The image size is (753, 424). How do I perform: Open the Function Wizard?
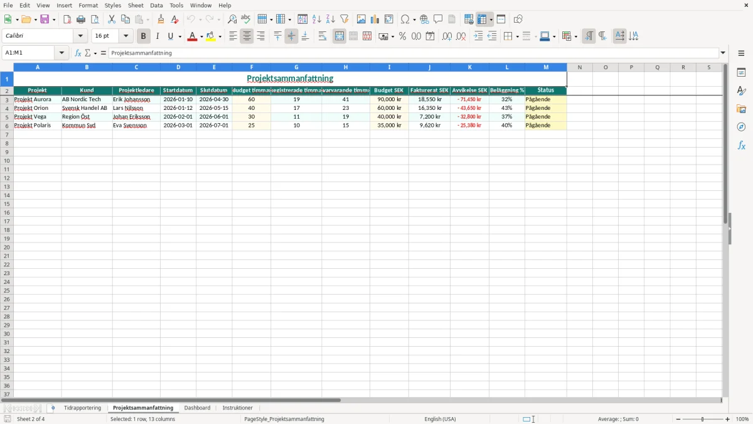(78, 53)
